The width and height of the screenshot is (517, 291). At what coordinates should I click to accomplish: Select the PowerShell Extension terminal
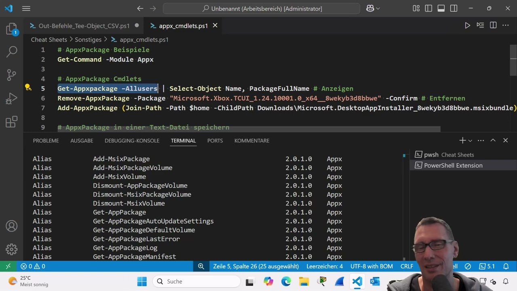click(463, 165)
